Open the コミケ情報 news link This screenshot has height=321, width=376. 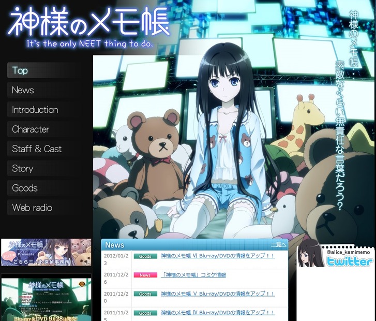click(193, 275)
